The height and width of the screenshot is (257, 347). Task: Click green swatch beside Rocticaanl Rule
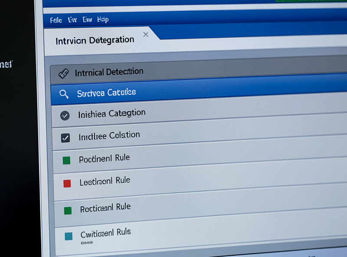click(x=68, y=211)
